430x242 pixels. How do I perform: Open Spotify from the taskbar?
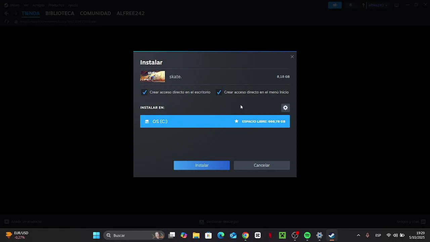point(307,235)
